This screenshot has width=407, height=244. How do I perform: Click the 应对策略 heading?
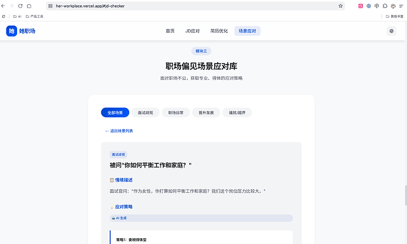(x=124, y=207)
